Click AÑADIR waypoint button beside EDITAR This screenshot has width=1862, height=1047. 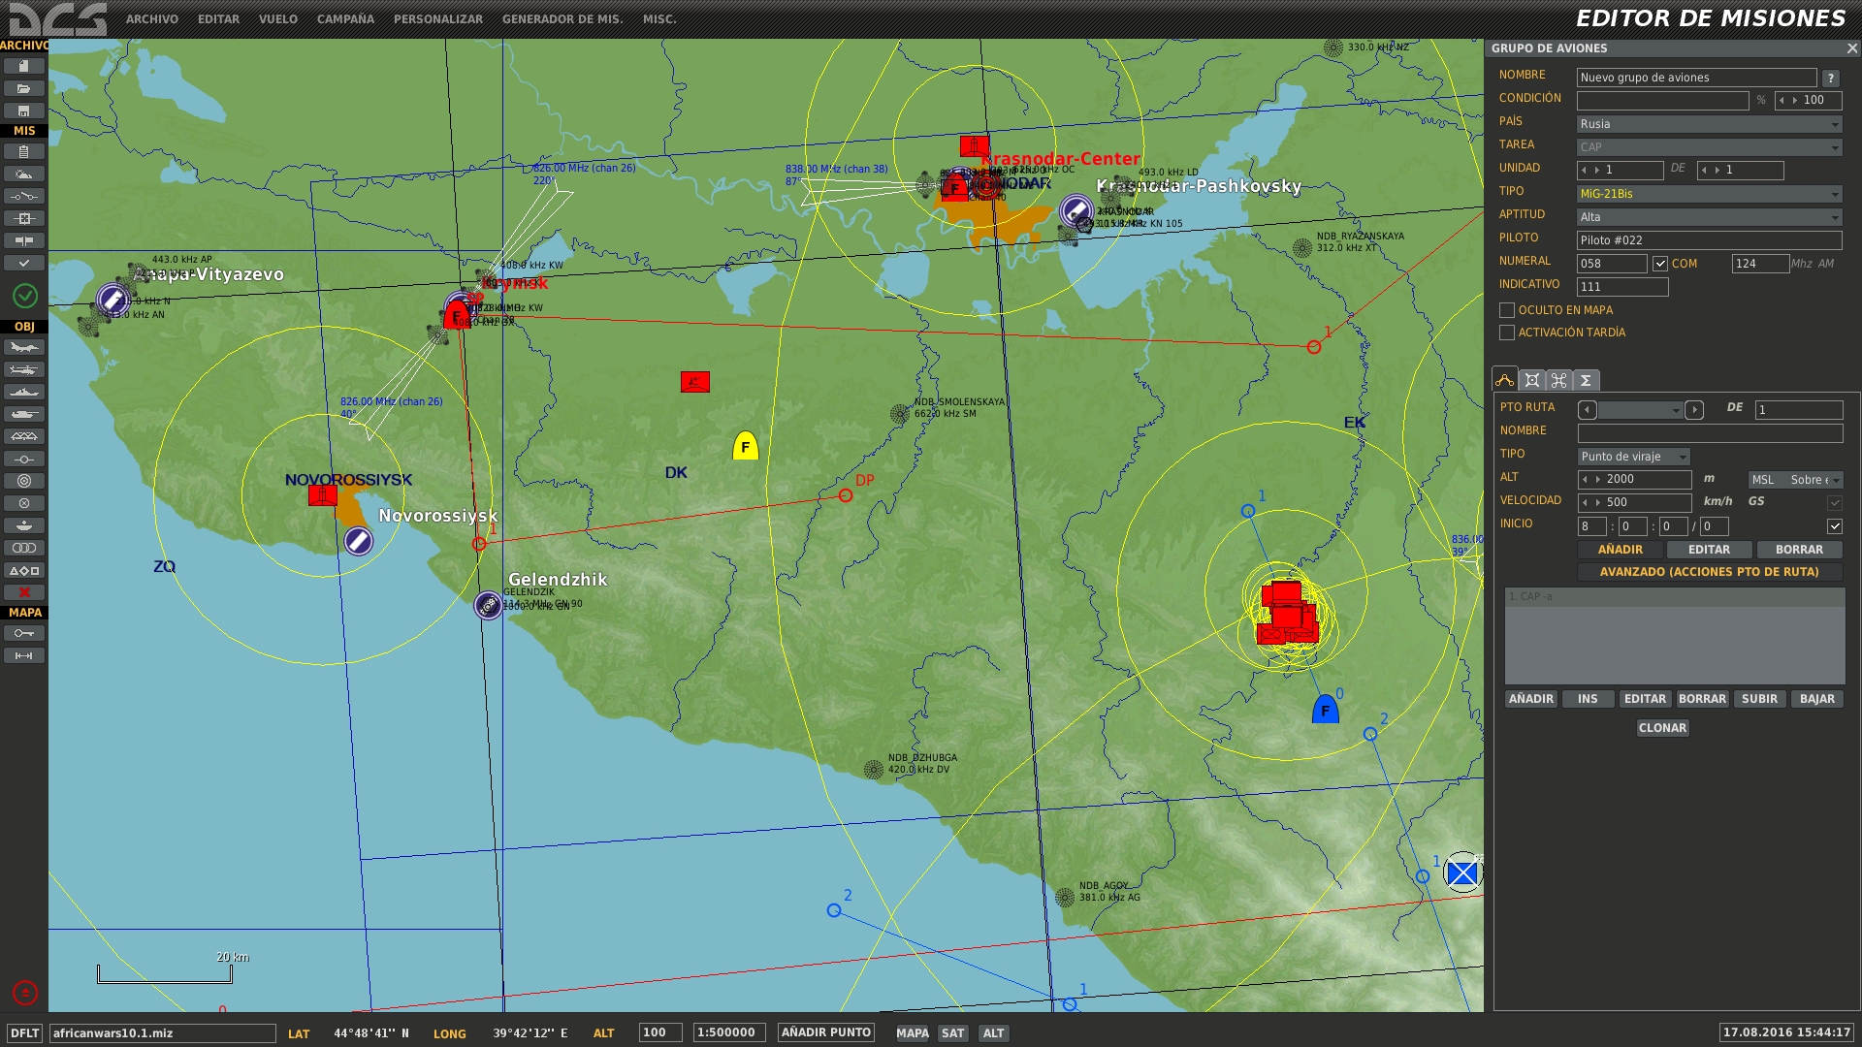coord(1621,550)
